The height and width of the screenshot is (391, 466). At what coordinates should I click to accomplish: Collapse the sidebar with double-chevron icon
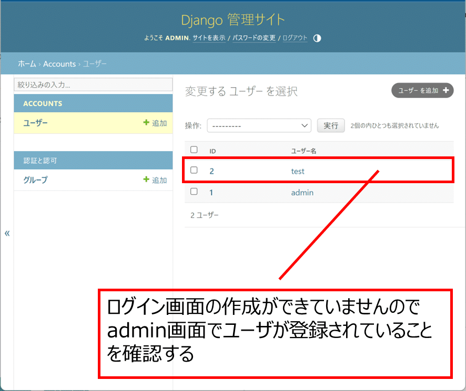click(7, 233)
